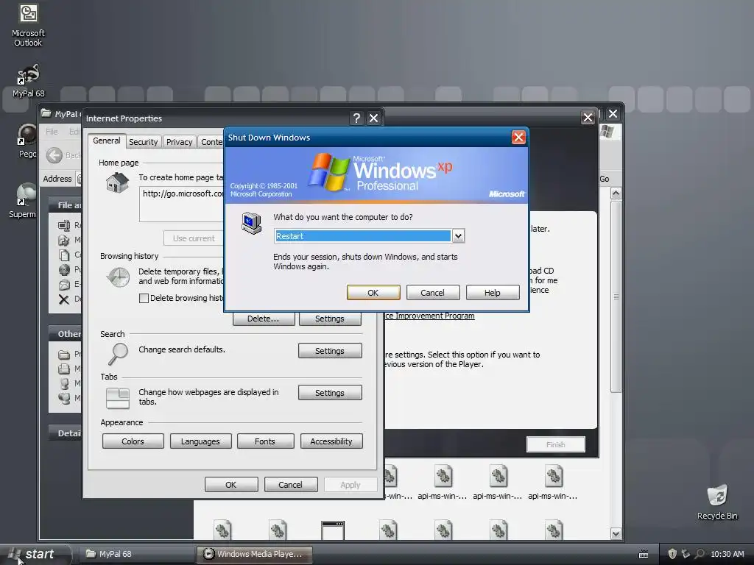Click the Colors button
Viewport: 754px width, 565px height.
133,441
